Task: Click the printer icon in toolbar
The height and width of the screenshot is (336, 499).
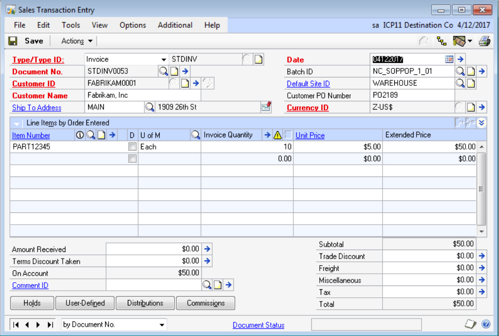Action: [x=484, y=41]
